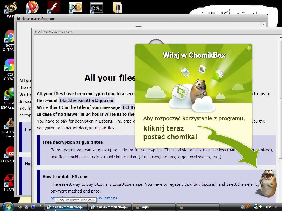Launch the Adobe Flash desktop shortcut
The image size is (282, 211).
(x=53, y=7)
